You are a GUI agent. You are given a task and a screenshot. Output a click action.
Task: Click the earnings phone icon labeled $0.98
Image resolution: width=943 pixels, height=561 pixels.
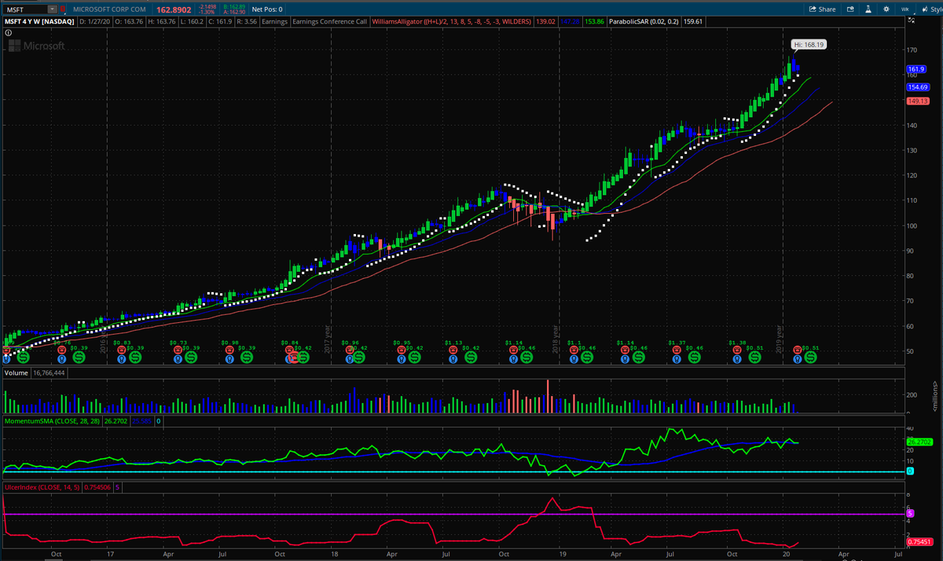pos(228,350)
